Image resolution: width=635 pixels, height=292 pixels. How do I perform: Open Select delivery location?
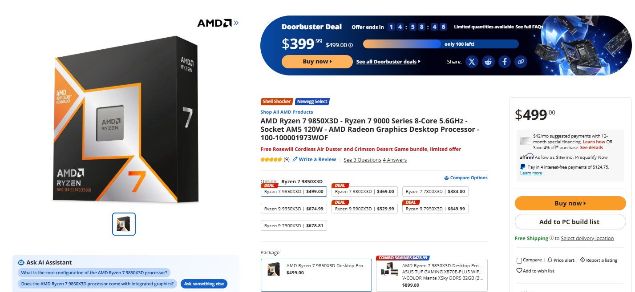click(587, 238)
